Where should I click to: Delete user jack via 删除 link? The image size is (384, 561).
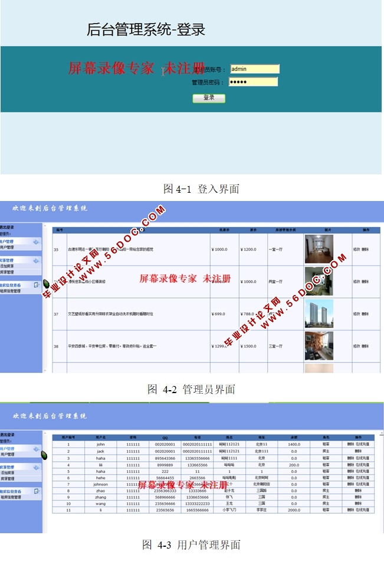coord(359,451)
